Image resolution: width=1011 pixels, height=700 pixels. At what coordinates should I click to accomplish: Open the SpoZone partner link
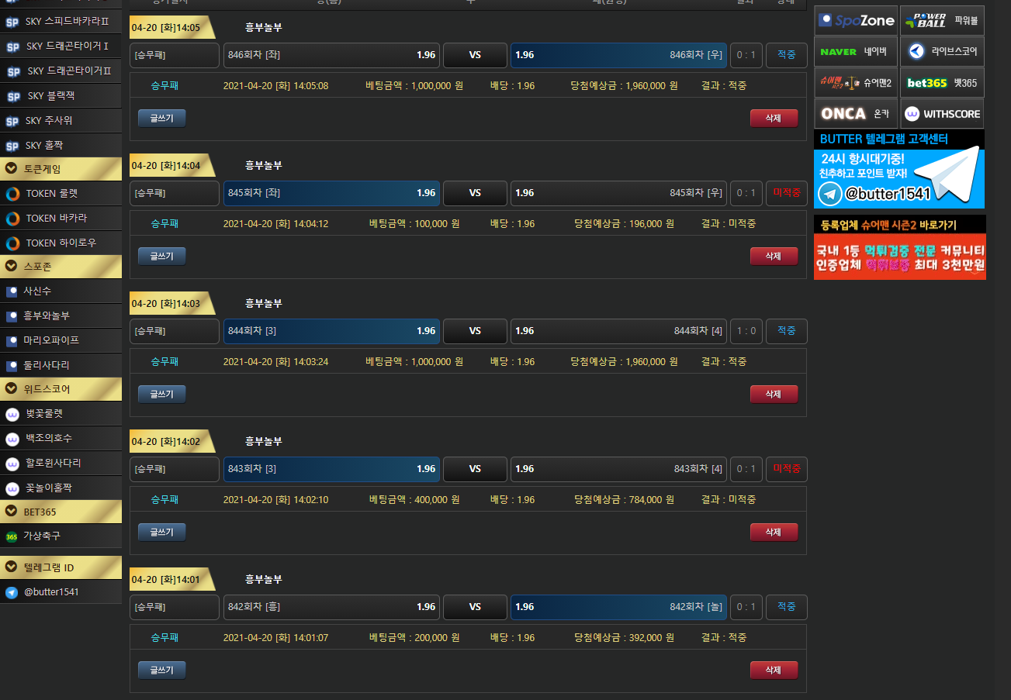[856, 21]
